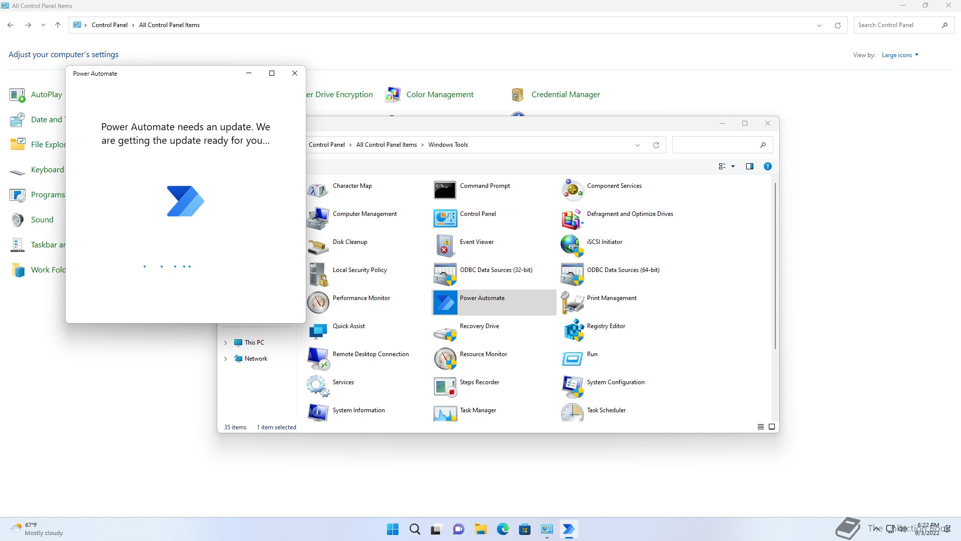Open Help in Windows Tools window
The width and height of the screenshot is (961, 541).
coord(767,166)
